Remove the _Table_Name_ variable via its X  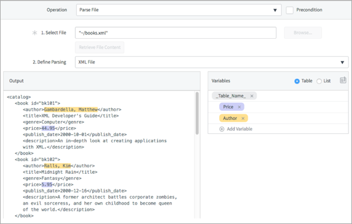252,96
